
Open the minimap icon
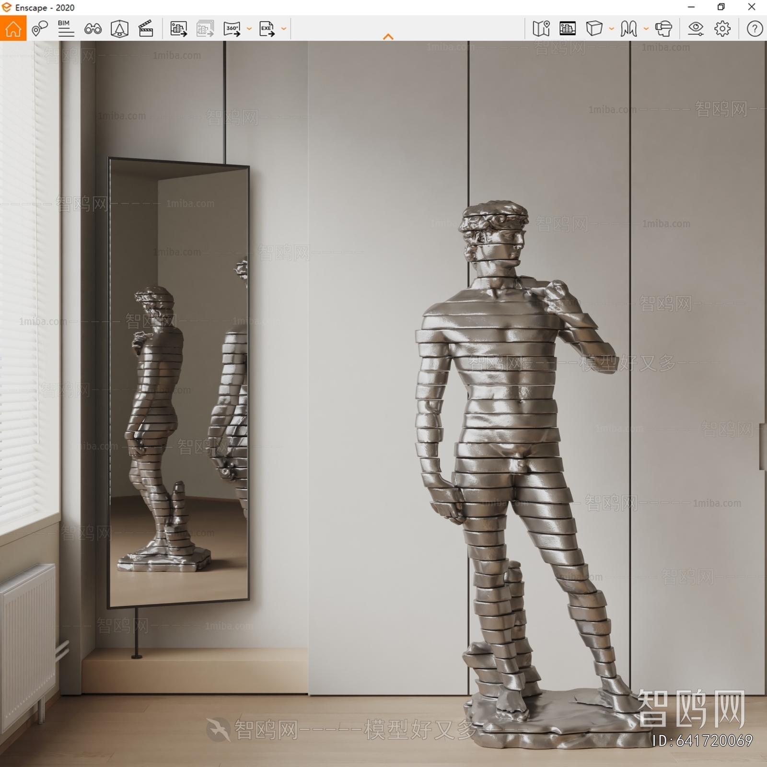pyautogui.click(x=541, y=29)
